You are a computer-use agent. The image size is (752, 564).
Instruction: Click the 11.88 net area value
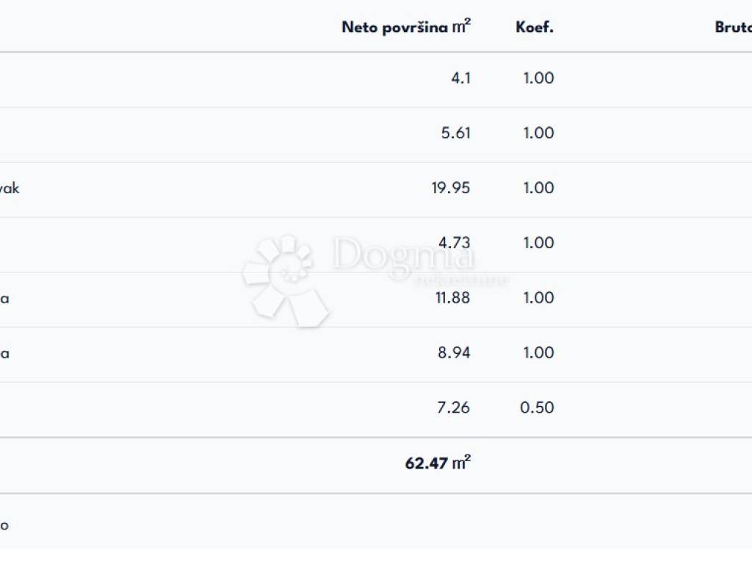click(x=452, y=297)
